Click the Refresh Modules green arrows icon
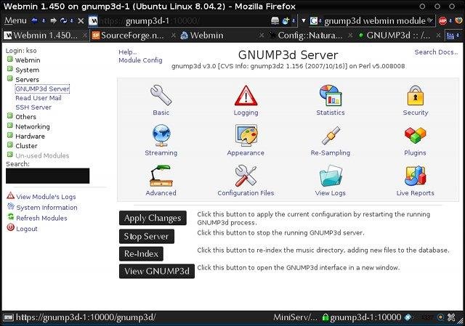 tap(11, 217)
